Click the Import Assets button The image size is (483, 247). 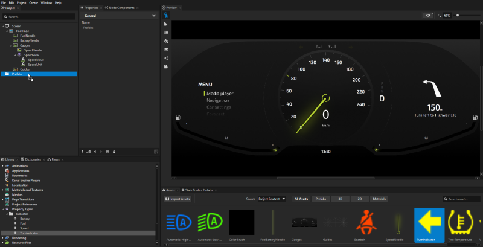coord(178,199)
